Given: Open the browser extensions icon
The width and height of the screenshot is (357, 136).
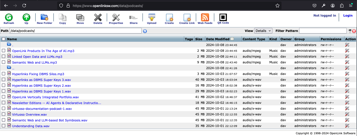Looking at the screenshot, I should coord(342,6).
